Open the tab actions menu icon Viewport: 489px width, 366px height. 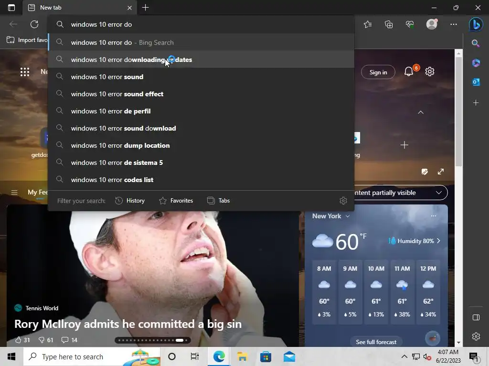(11, 8)
